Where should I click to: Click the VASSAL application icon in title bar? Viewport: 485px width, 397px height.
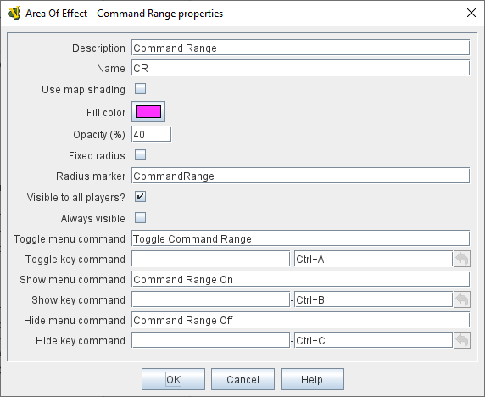point(14,14)
